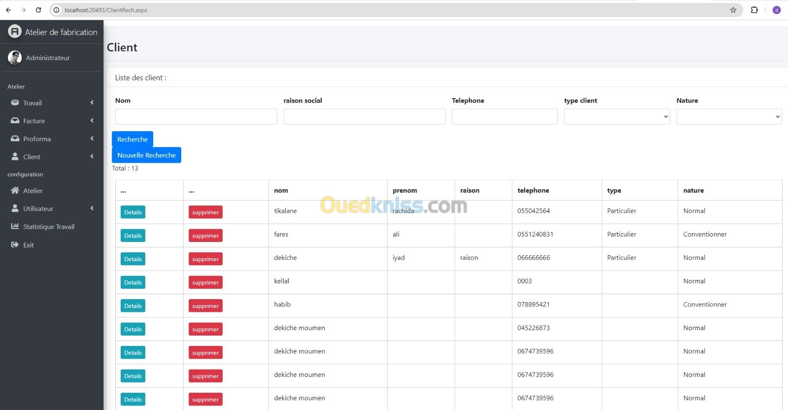Delete the client fares with supprimer
788x410 pixels.
tap(205, 236)
